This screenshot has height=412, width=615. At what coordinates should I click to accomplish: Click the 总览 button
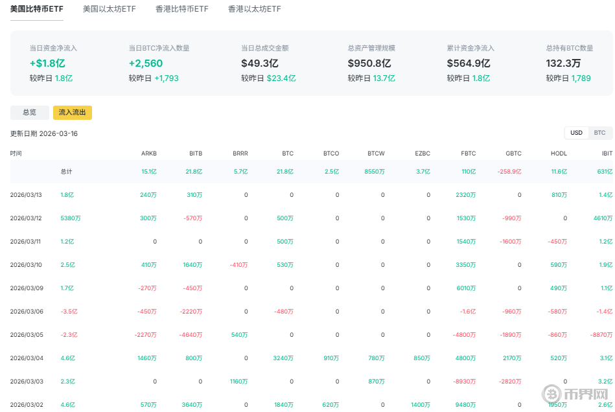point(29,113)
